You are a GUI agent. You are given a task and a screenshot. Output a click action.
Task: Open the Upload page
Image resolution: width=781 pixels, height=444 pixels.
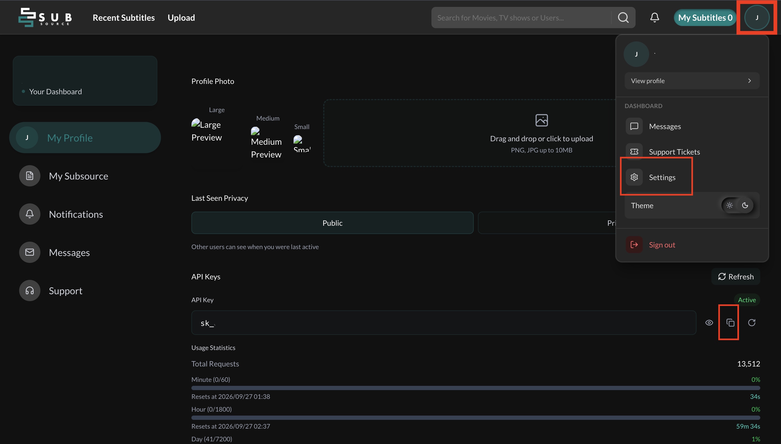pyautogui.click(x=181, y=18)
